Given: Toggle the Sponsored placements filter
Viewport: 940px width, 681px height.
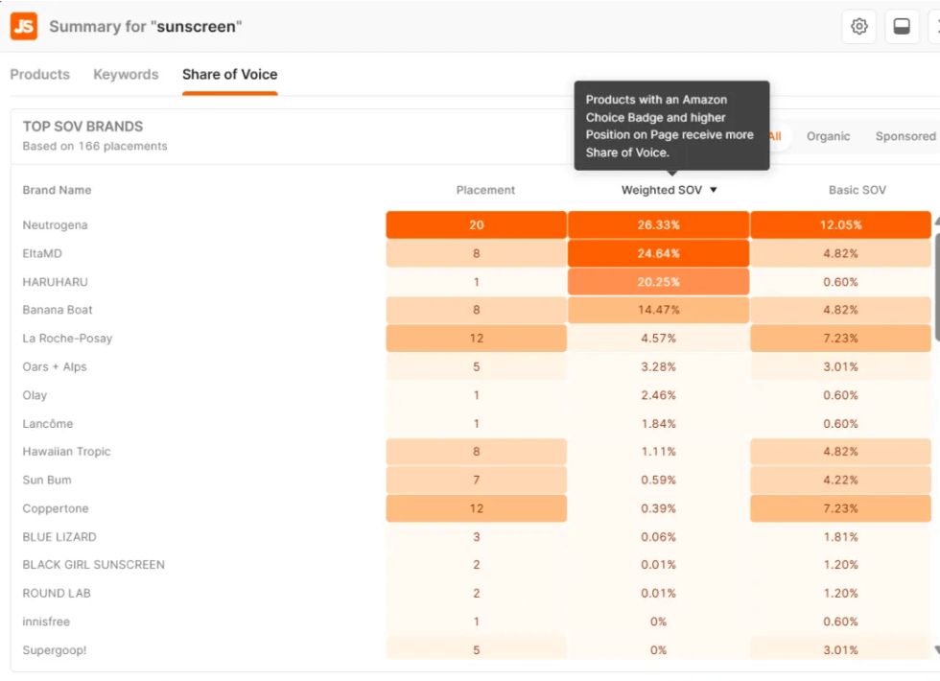Looking at the screenshot, I should [x=905, y=136].
